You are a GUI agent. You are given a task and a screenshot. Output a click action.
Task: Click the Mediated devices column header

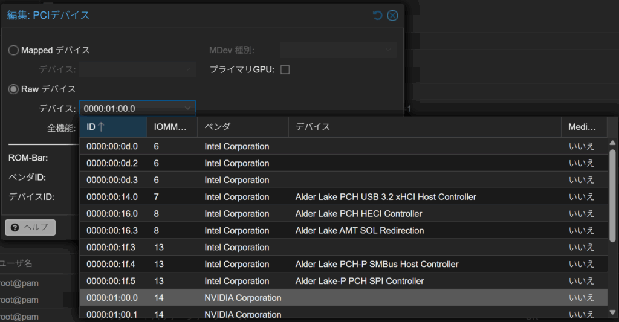[583, 127]
